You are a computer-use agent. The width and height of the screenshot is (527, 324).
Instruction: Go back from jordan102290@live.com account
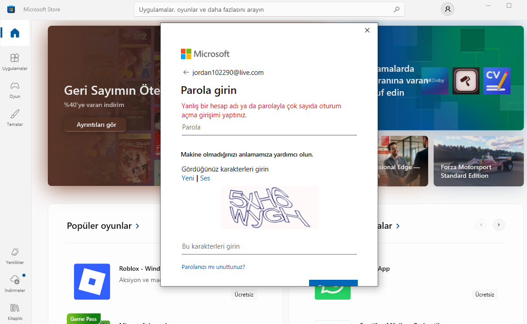[186, 72]
